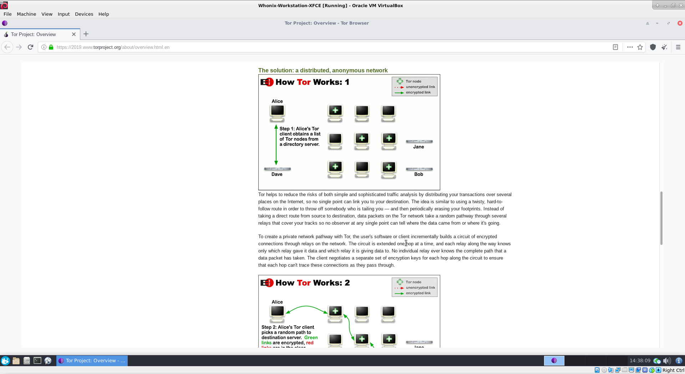685x374 pixels.
Task: Bookmark this page with the star icon
Action: coord(640,47)
